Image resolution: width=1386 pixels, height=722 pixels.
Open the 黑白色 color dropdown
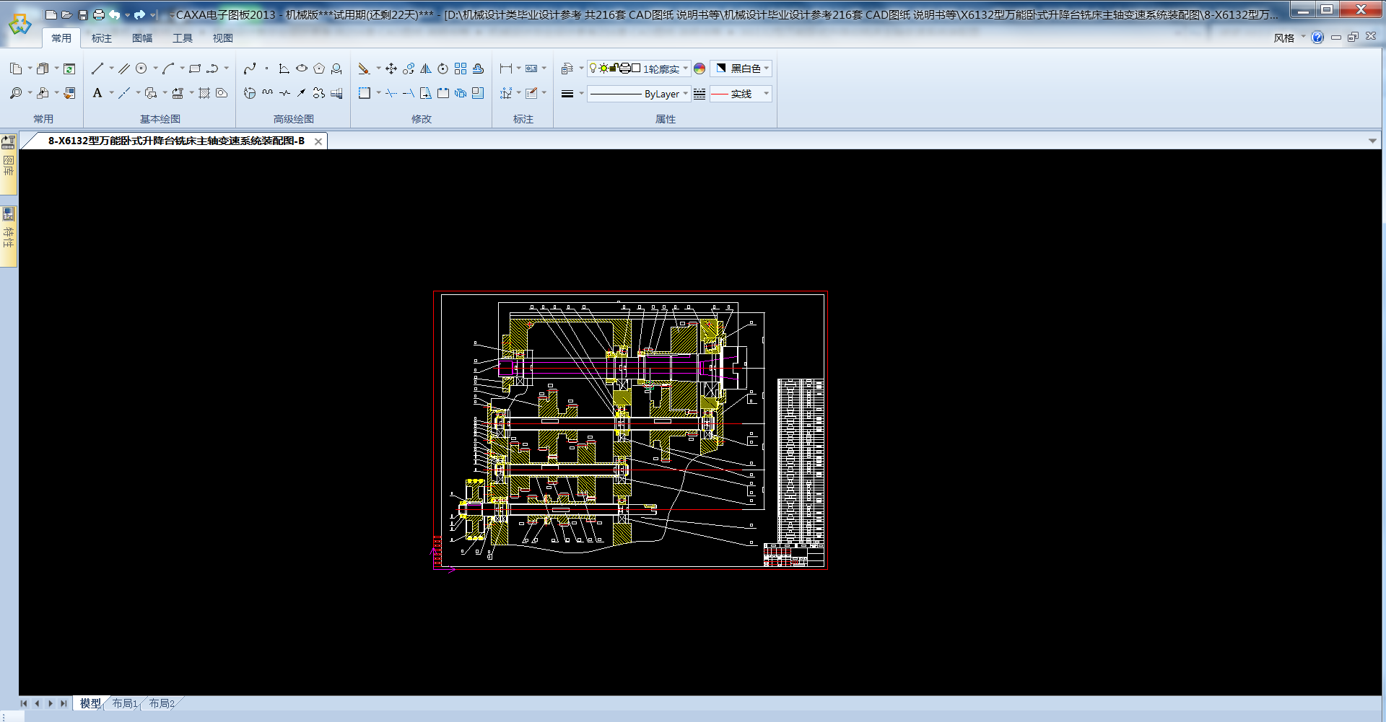[766, 69]
